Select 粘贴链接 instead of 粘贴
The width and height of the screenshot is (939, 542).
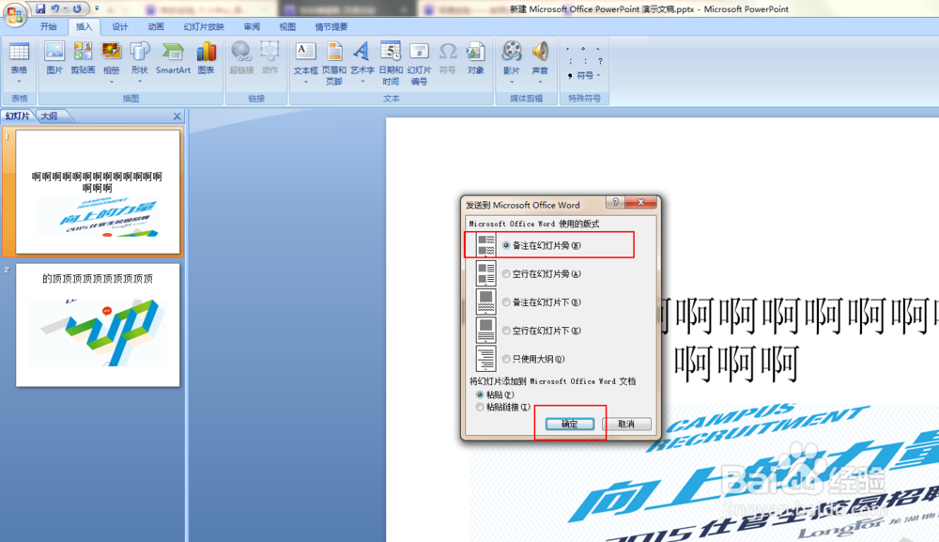pyautogui.click(x=480, y=407)
